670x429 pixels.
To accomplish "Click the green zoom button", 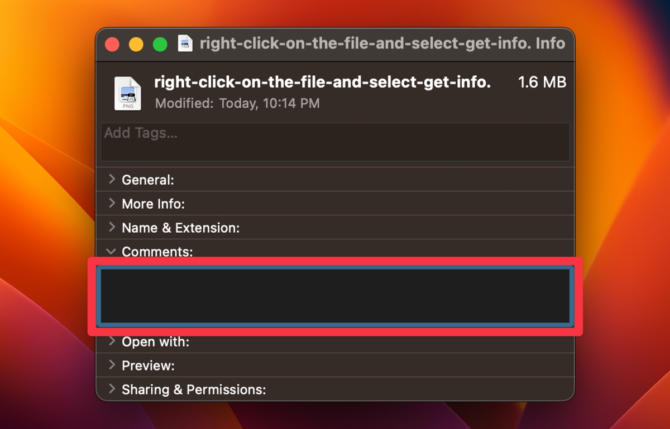I will coord(160,44).
